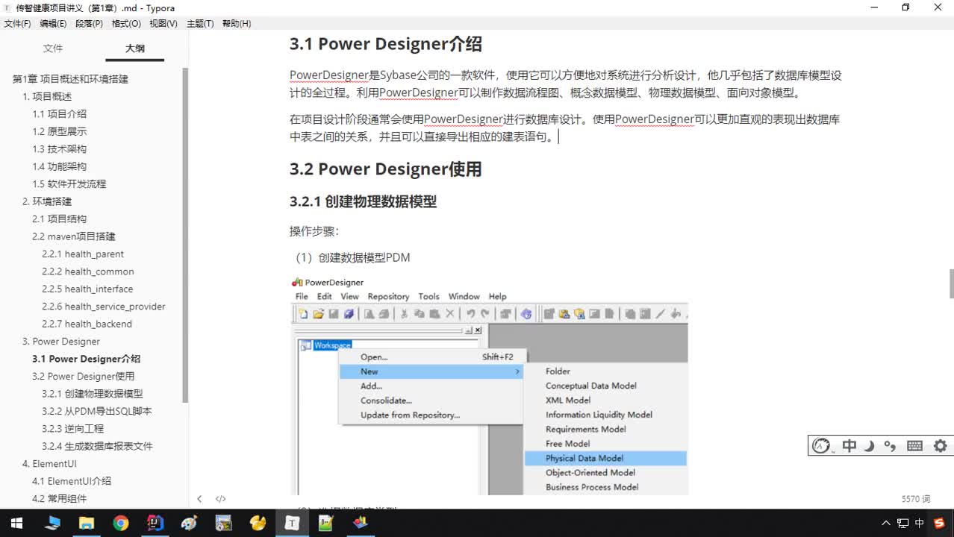Click the document heading 3.2 Power Designer使用
Viewport: 954px width, 537px height.
click(x=385, y=169)
